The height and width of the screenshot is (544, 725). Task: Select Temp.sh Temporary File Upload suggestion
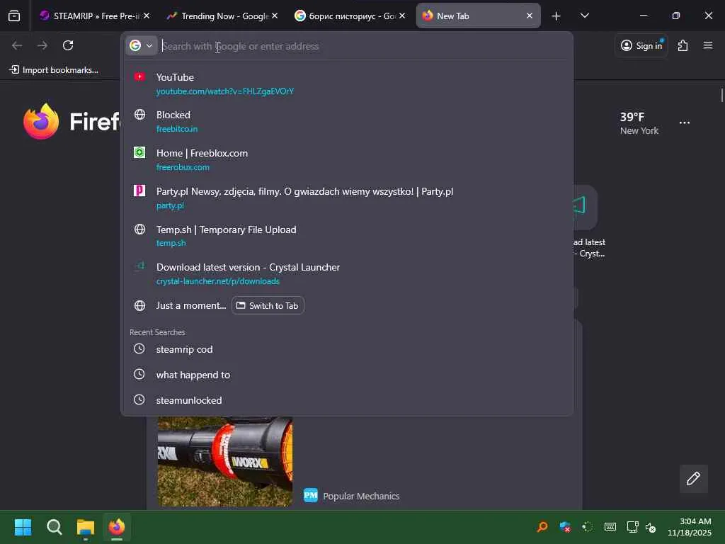click(x=347, y=236)
